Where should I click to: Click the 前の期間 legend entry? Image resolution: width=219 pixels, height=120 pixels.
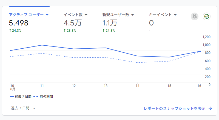(x=46, y=96)
